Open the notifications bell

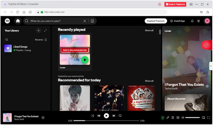tap(192, 21)
